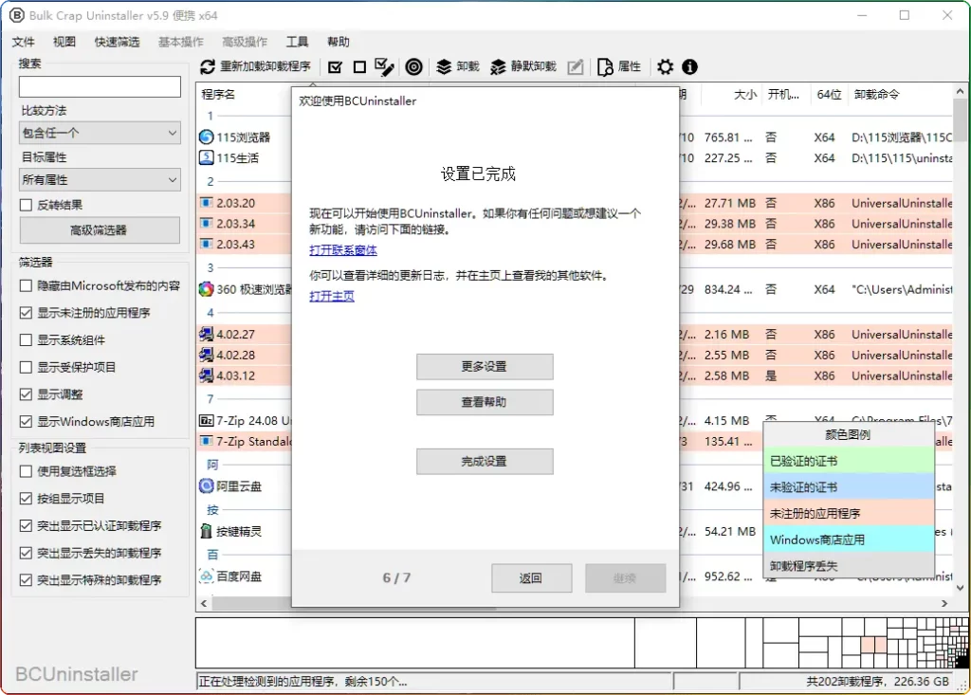Click the 返回 button in wizard

[x=531, y=578]
